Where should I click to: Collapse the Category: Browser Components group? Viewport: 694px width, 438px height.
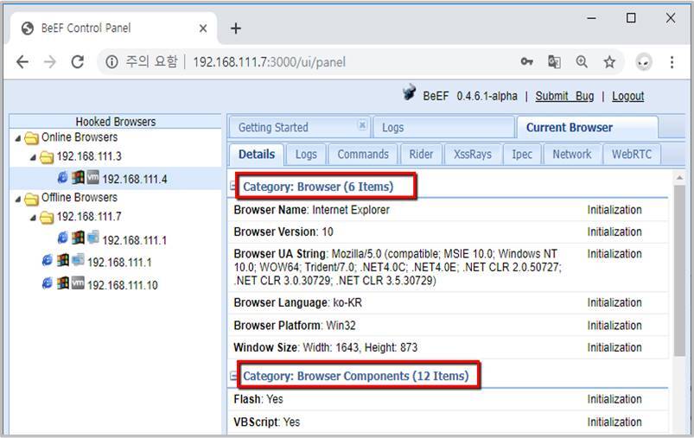[233, 376]
